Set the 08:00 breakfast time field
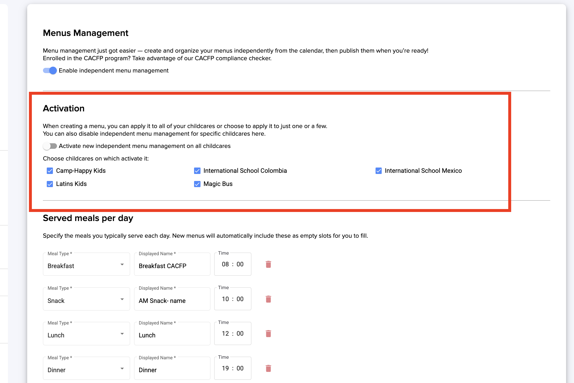This screenshot has width=574, height=383. (x=233, y=264)
